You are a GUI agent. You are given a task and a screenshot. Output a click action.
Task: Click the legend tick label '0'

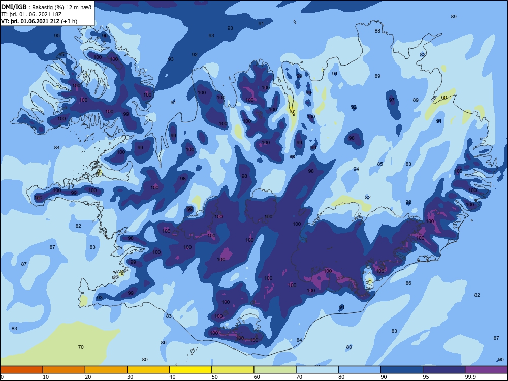[2, 377]
